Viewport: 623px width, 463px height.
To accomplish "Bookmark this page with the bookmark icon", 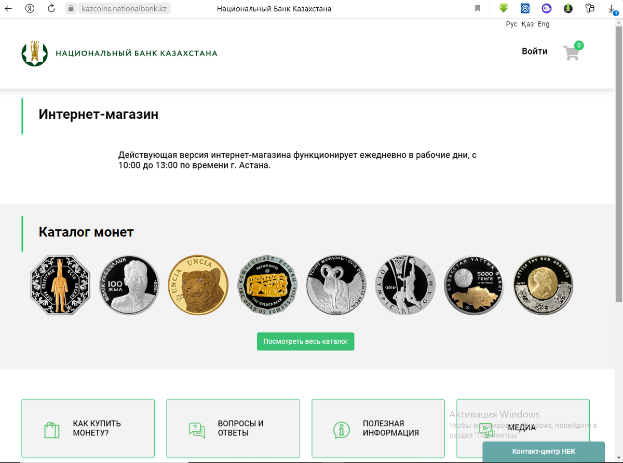I will (x=478, y=8).
